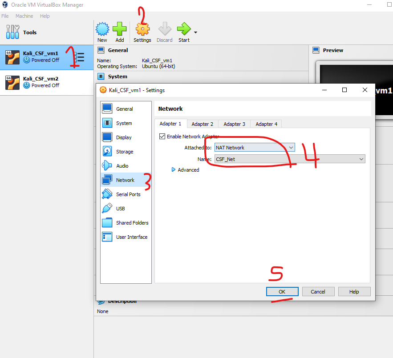The width and height of the screenshot is (393, 358).
Task: Open the File menu
Action: click(5, 16)
